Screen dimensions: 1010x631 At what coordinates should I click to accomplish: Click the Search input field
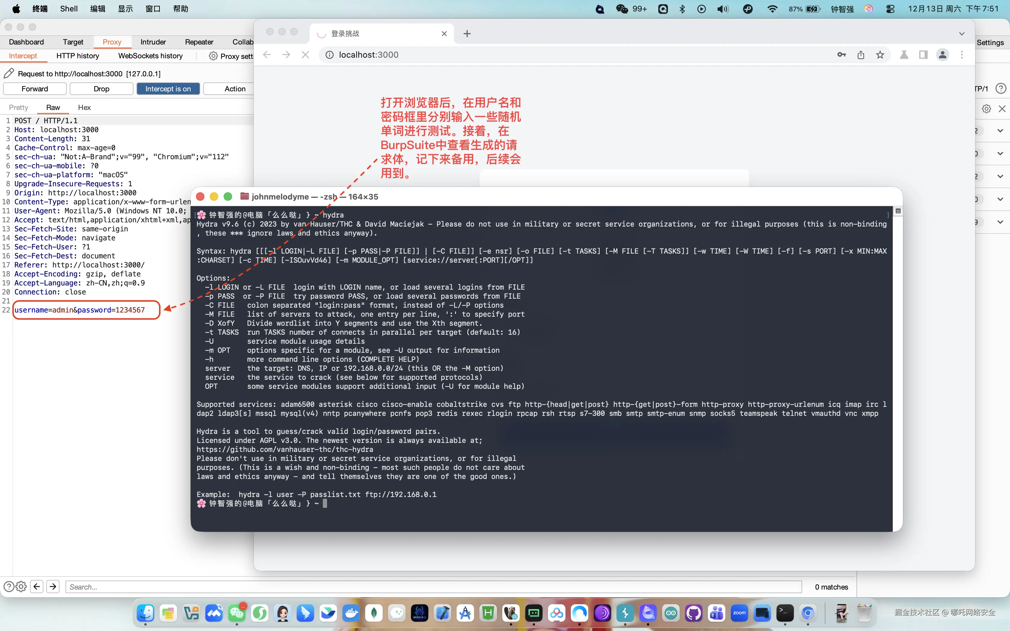(x=433, y=586)
